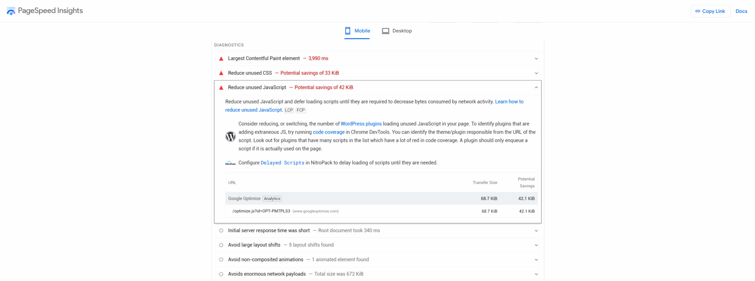Expand Avoid large layout shifts chevron
The height and width of the screenshot is (281, 755).
point(536,245)
